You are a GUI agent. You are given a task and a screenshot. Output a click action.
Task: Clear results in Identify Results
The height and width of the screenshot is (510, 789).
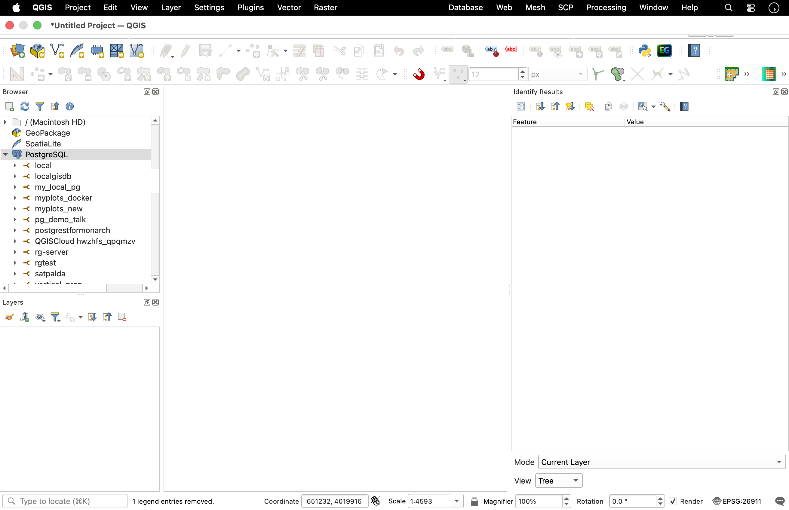click(589, 106)
